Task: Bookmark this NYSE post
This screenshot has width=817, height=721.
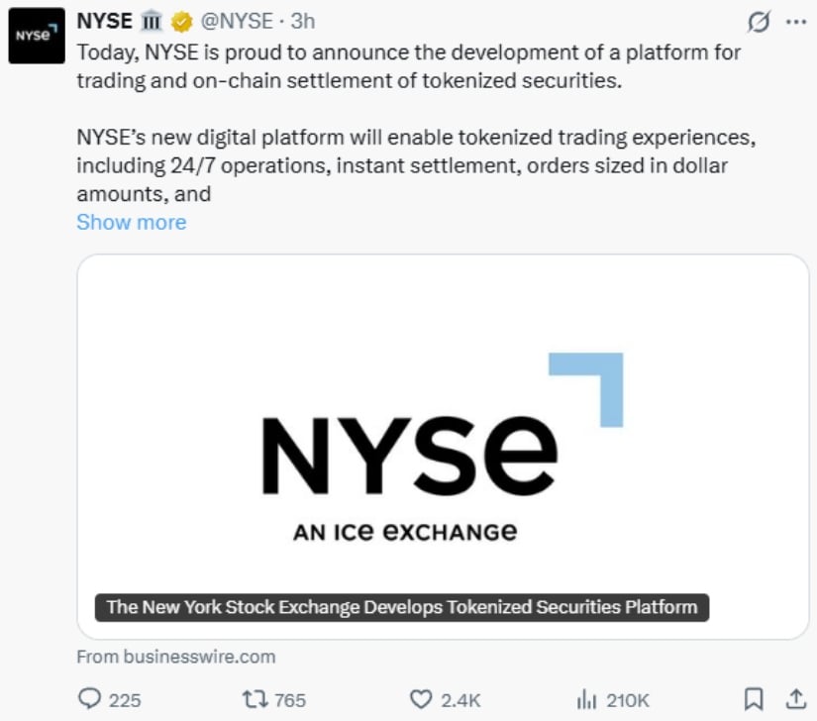Action: click(x=755, y=699)
